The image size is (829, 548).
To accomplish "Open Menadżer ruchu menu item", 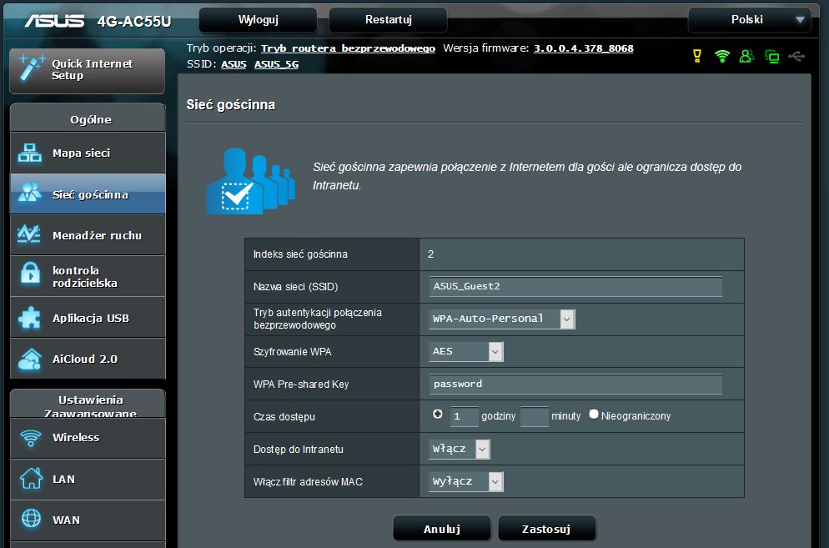I will (x=88, y=235).
